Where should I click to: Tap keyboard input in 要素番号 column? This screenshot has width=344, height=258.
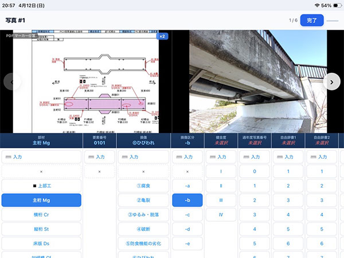click(x=99, y=157)
